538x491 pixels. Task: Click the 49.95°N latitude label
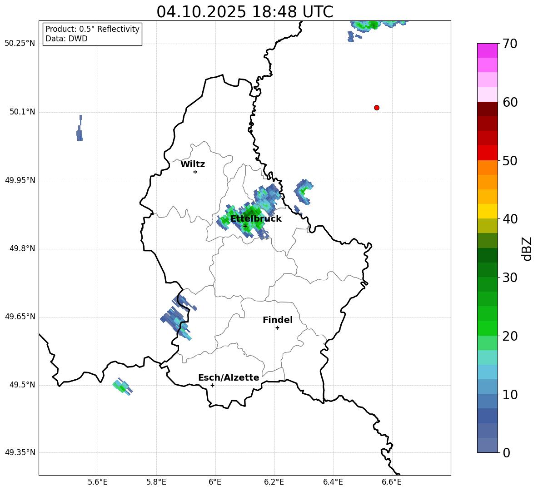(20, 180)
